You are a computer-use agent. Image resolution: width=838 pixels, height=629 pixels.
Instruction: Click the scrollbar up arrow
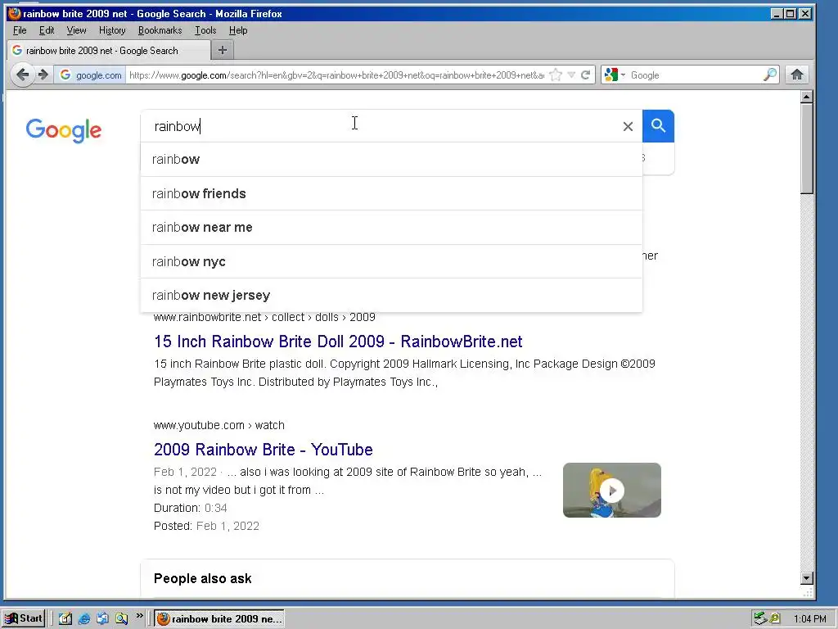pyautogui.click(x=807, y=97)
